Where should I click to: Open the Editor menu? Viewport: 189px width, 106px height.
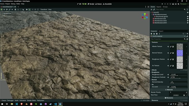tap(18, 4)
